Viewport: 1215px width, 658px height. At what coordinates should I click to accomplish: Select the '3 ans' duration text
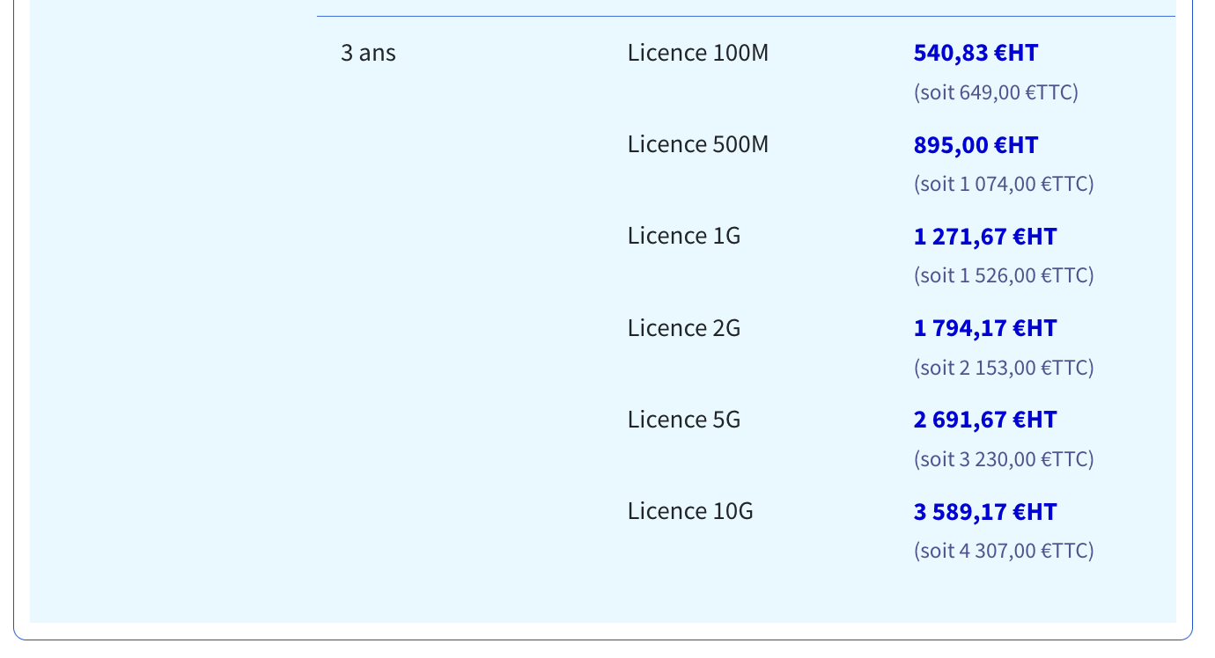coord(368,53)
